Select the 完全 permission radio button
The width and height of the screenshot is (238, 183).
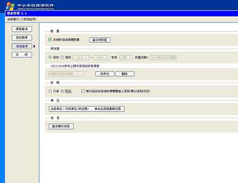click(62, 91)
